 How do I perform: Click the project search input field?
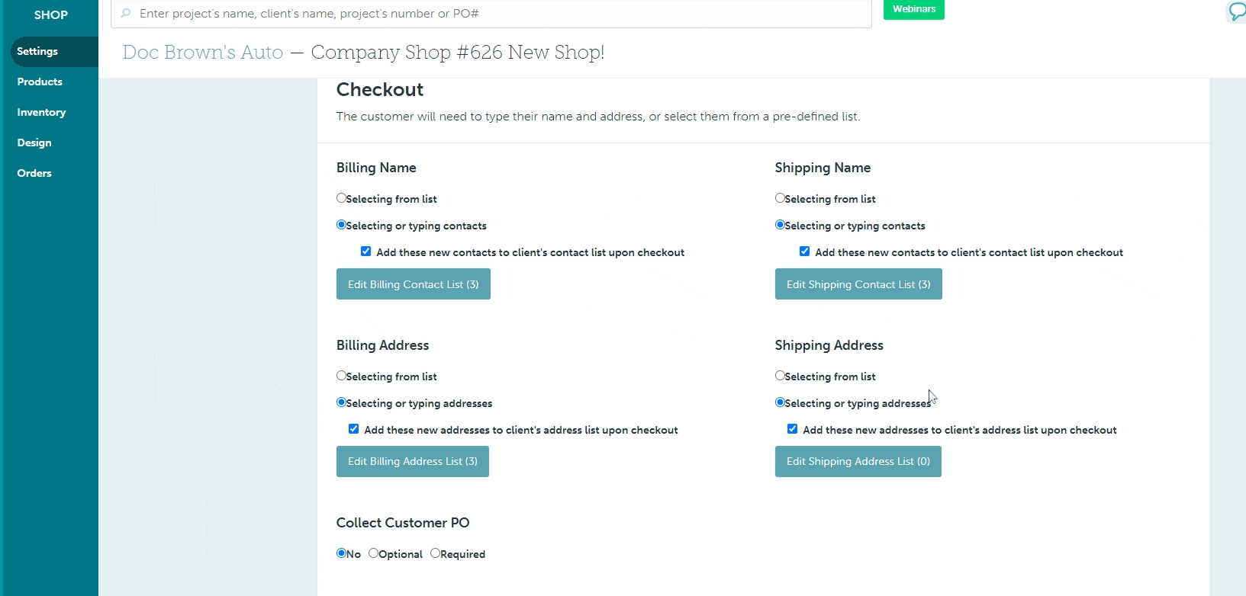(496, 14)
